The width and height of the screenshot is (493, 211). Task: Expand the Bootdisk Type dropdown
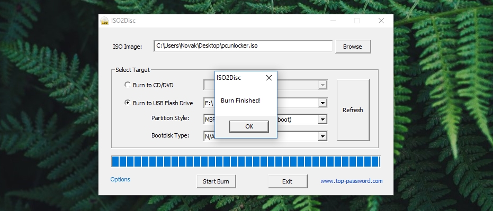(x=322, y=136)
